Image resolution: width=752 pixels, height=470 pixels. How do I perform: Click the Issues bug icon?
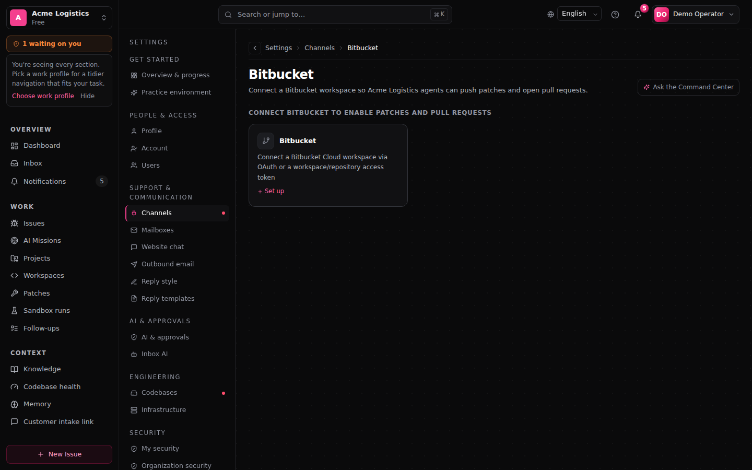point(15,224)
